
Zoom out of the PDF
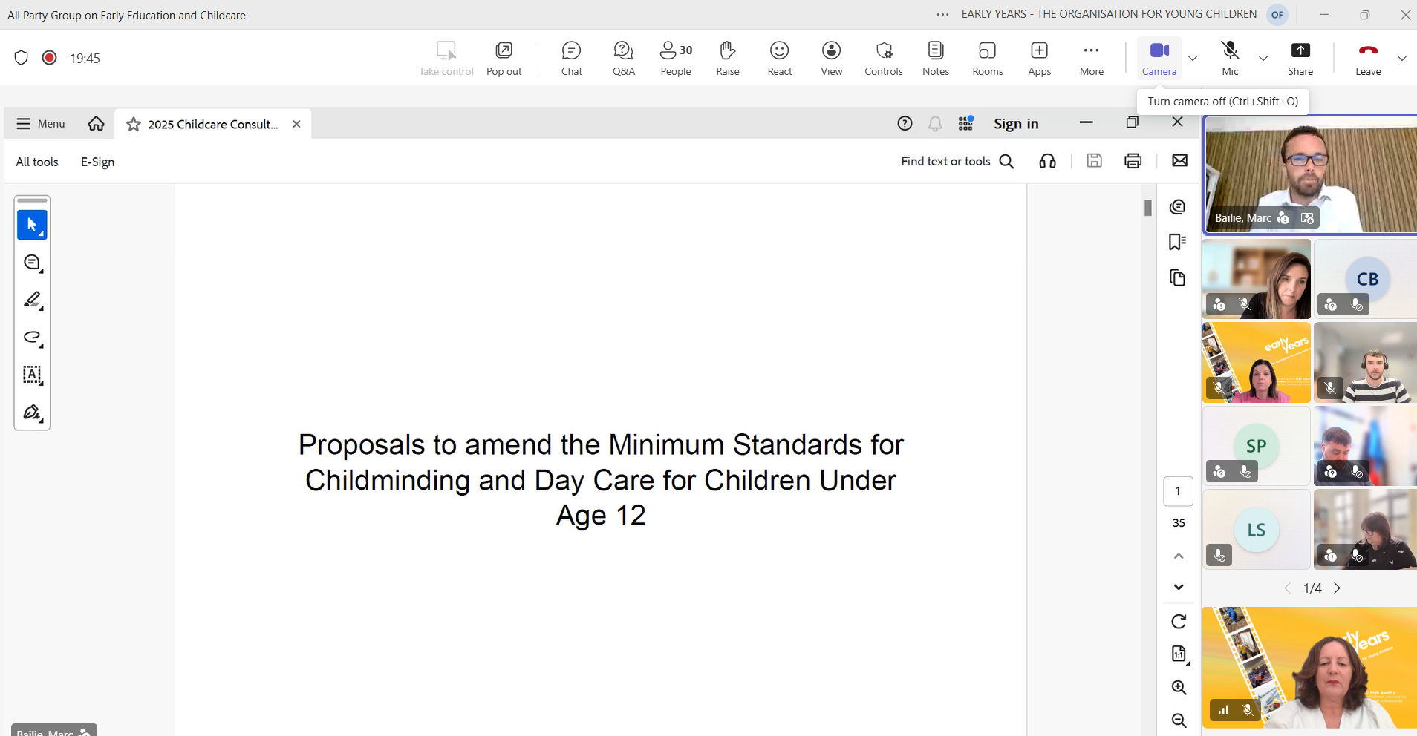1179,720
